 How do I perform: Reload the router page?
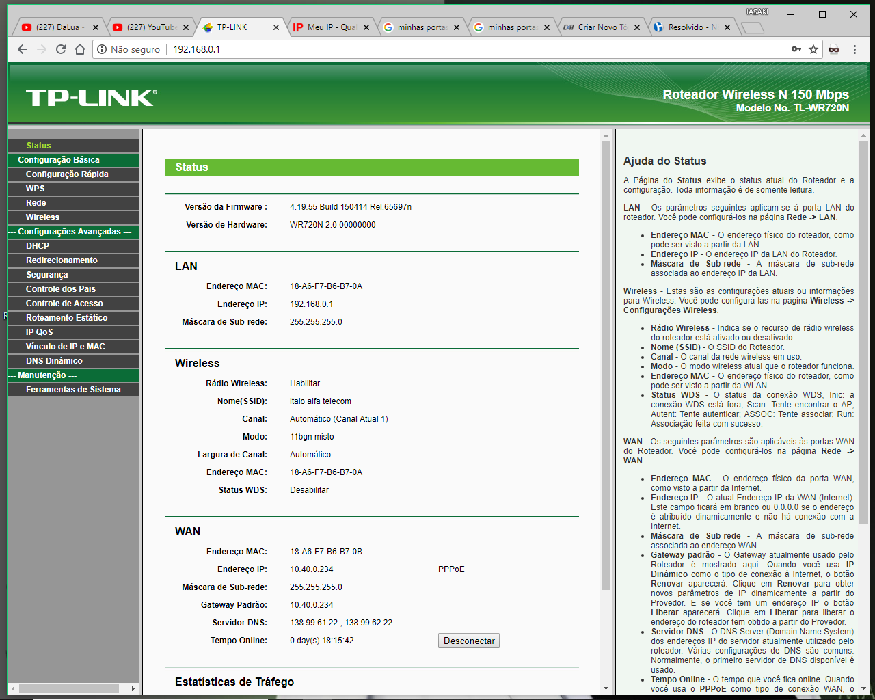point(61,49)
